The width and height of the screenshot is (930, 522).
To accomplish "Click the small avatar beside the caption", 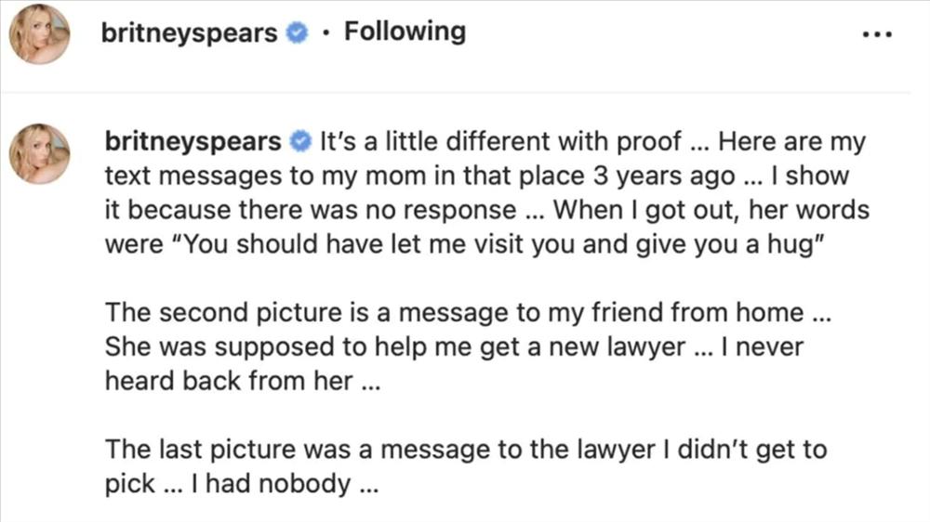I will [x=39, y=153].
